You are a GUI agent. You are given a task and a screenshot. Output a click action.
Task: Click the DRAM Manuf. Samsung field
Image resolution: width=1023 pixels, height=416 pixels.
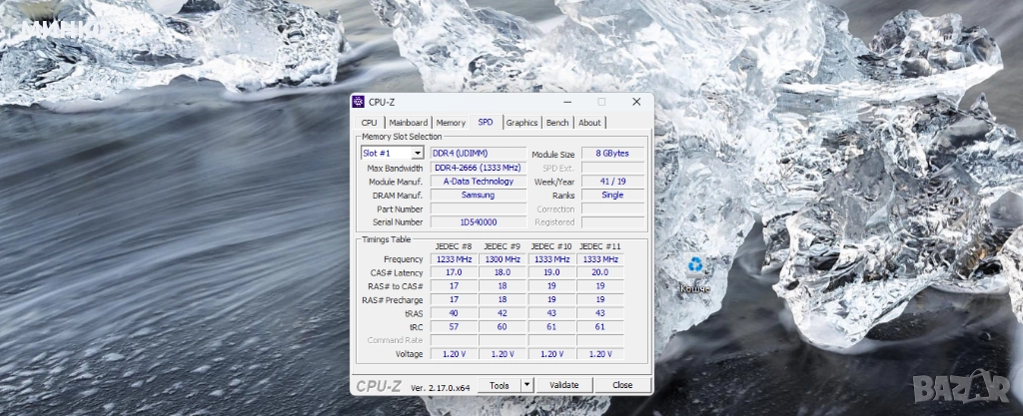point(478,196)
